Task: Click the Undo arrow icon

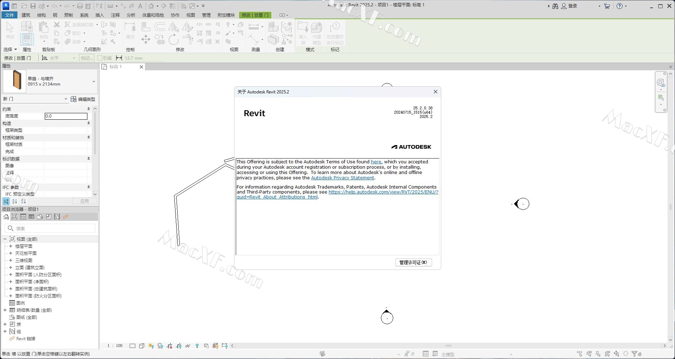Action: pos(54,6)
